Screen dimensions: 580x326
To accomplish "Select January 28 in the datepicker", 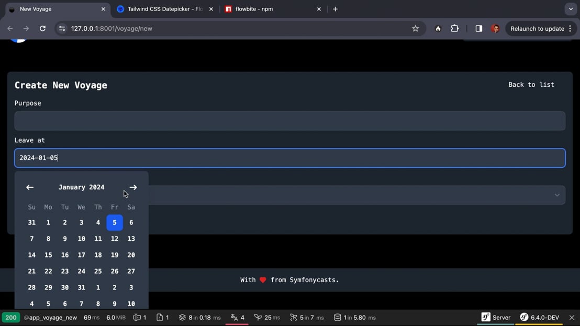I will pos(32,288).
